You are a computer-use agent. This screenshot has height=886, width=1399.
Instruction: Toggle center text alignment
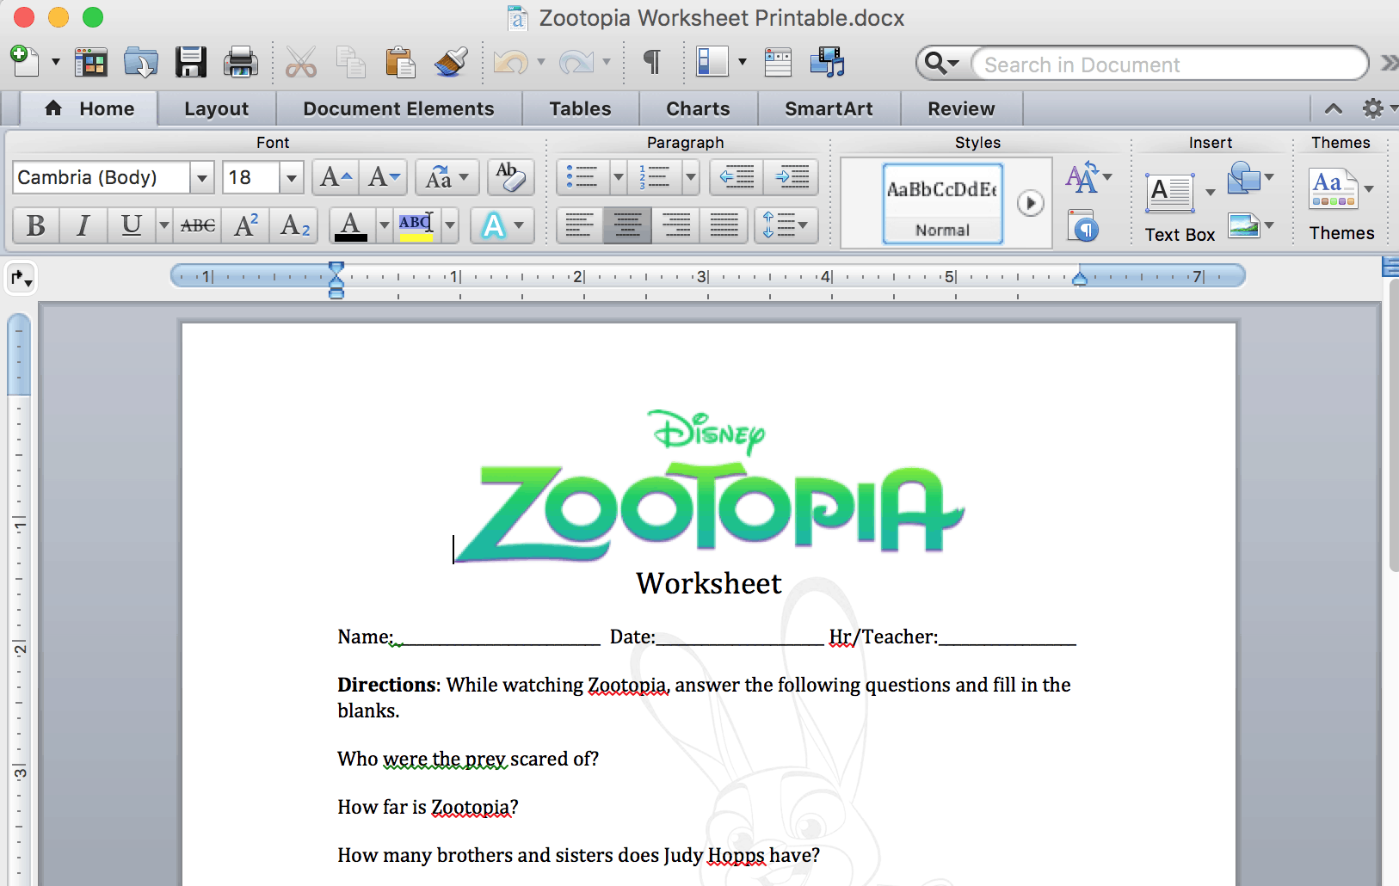tap(627, 225)
